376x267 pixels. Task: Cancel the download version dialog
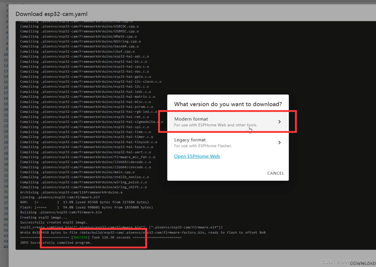tap(276, 173)
